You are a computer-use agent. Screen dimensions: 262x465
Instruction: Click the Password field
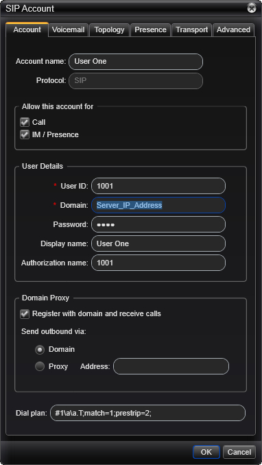[x=158, y=224]
